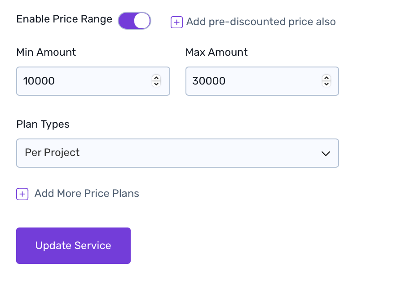This screenshot has height=281, width=410.
Task: Select the 'Per Project' value text
Action: coord(52,152)
